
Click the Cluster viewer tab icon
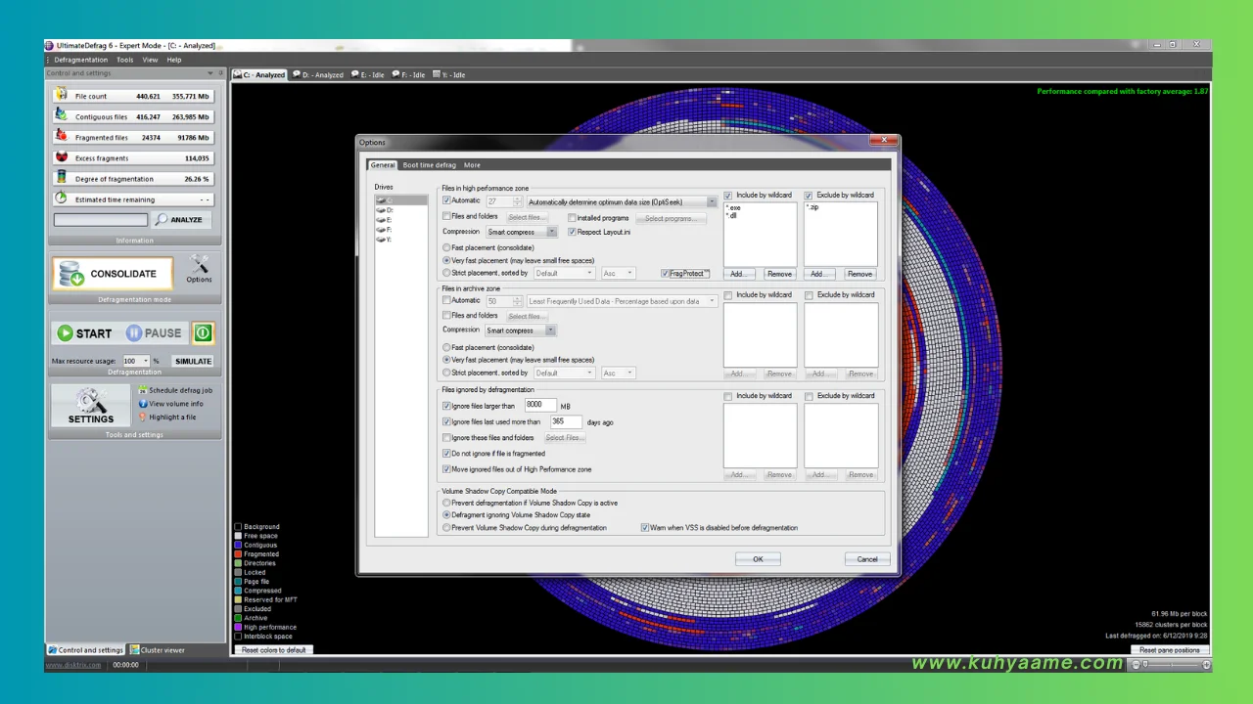pyautogui.click(x=135, y=649)
